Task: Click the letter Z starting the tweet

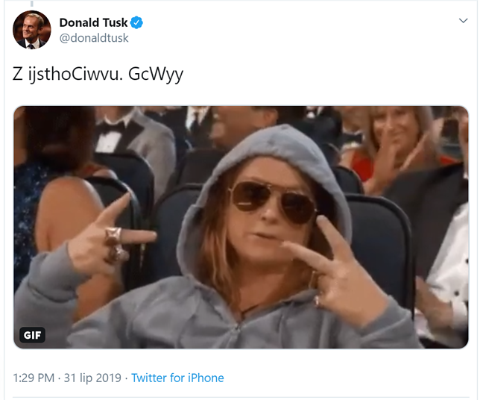Action: coord(17,75)
